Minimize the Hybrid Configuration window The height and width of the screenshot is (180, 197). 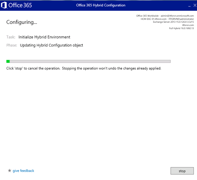[189, 6]
